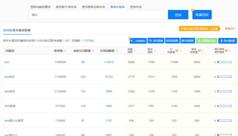This screenshot has width=238, height=136.
Task: Switch to 查百度移动排名词 tab
Action: pos(93,7)
